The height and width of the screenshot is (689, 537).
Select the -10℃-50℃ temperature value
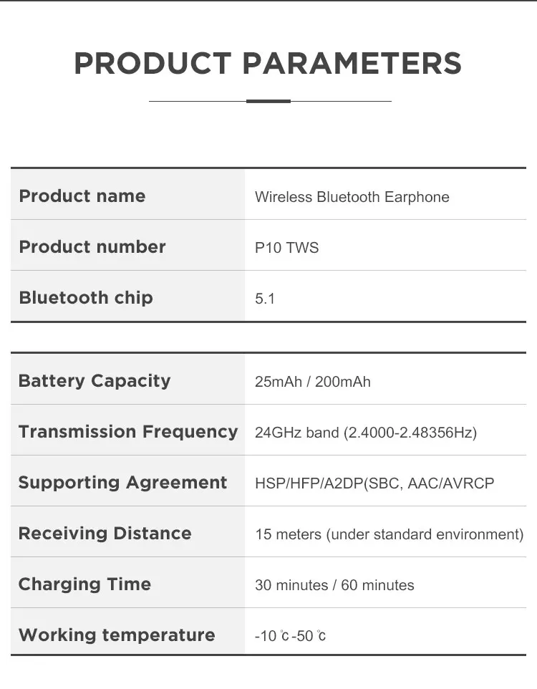point(290,636)
